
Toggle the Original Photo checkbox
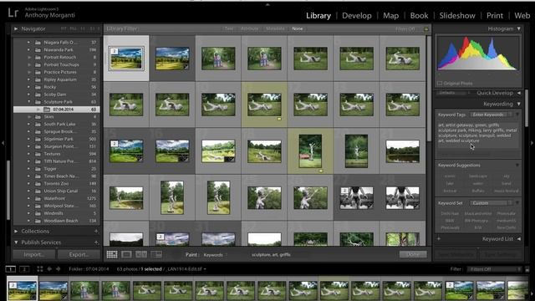[x=440, y=84]
